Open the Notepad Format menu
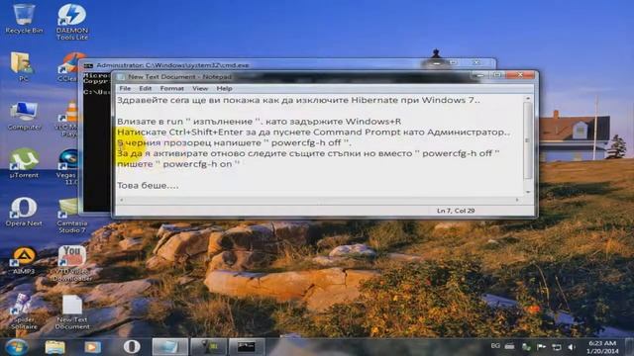 (171, 88)
